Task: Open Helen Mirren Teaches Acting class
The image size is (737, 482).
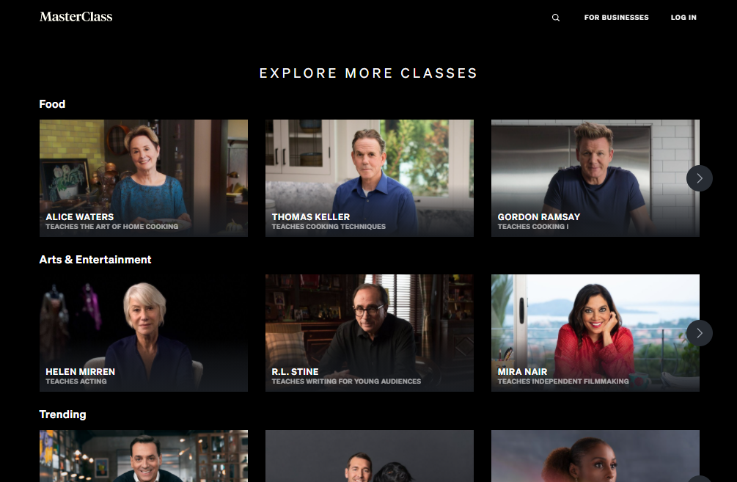Action: coord(143,333)
